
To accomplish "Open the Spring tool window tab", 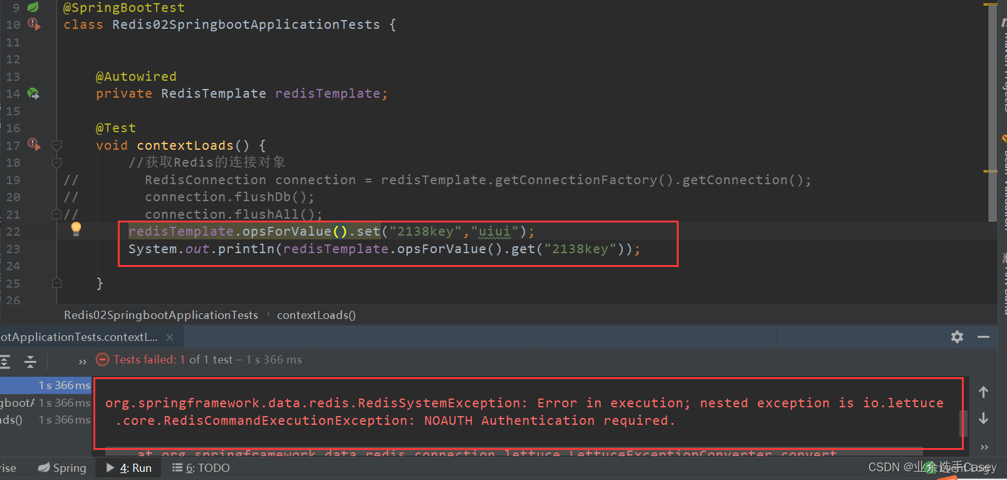I will pyautogui.click(x=62, y=467).
